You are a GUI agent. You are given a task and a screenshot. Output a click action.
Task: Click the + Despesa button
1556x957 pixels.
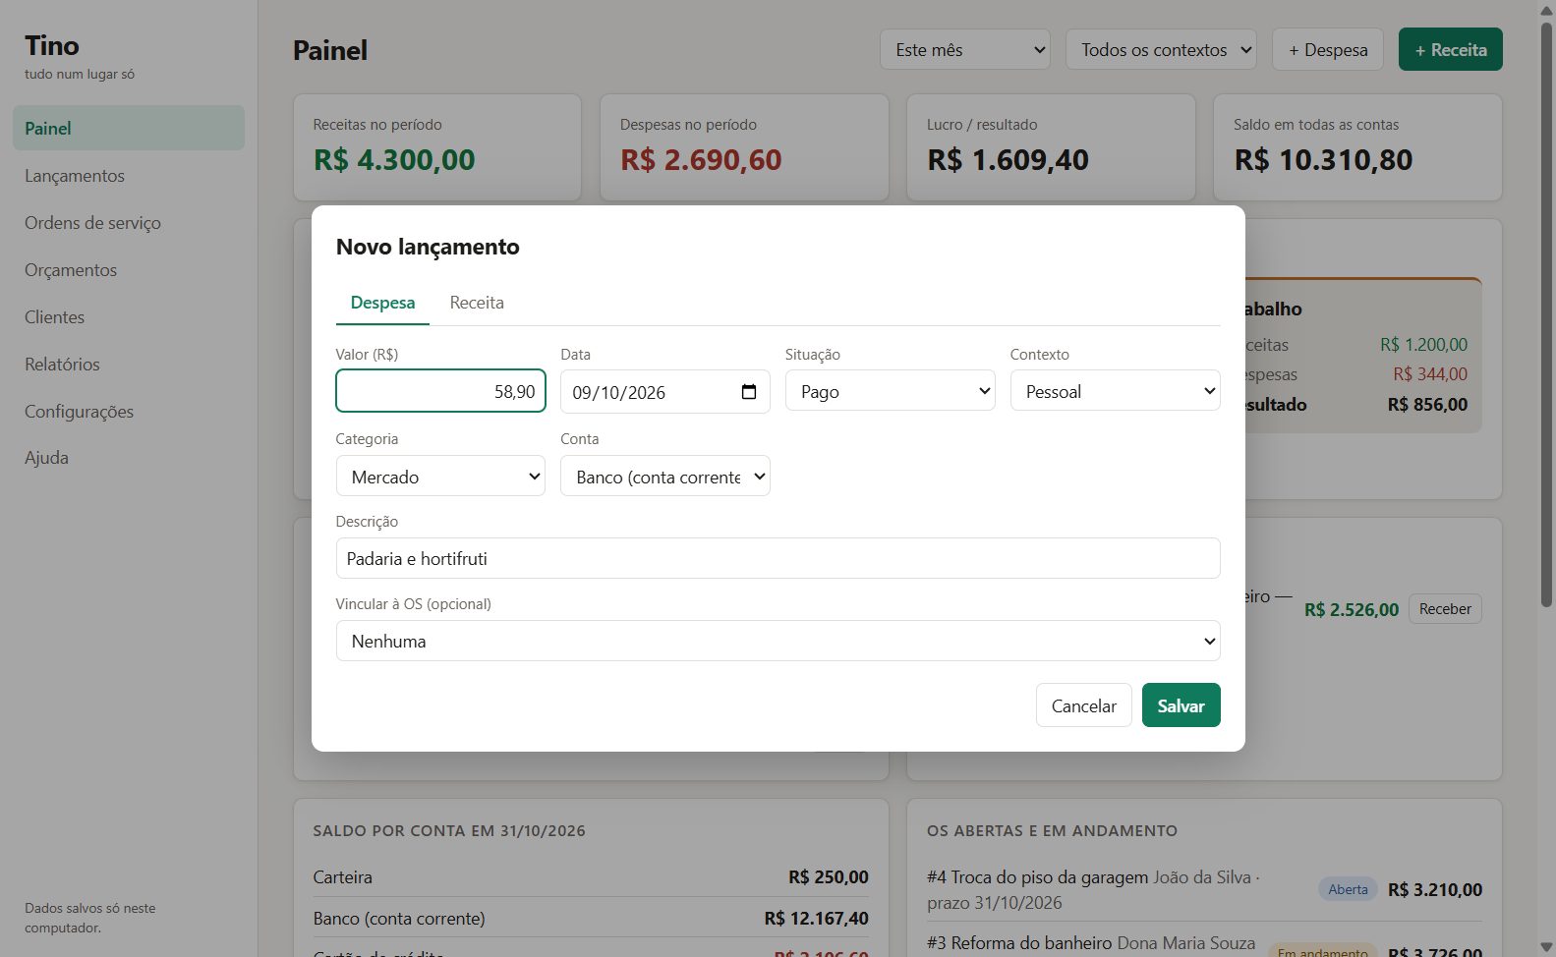click(1328, 49)
